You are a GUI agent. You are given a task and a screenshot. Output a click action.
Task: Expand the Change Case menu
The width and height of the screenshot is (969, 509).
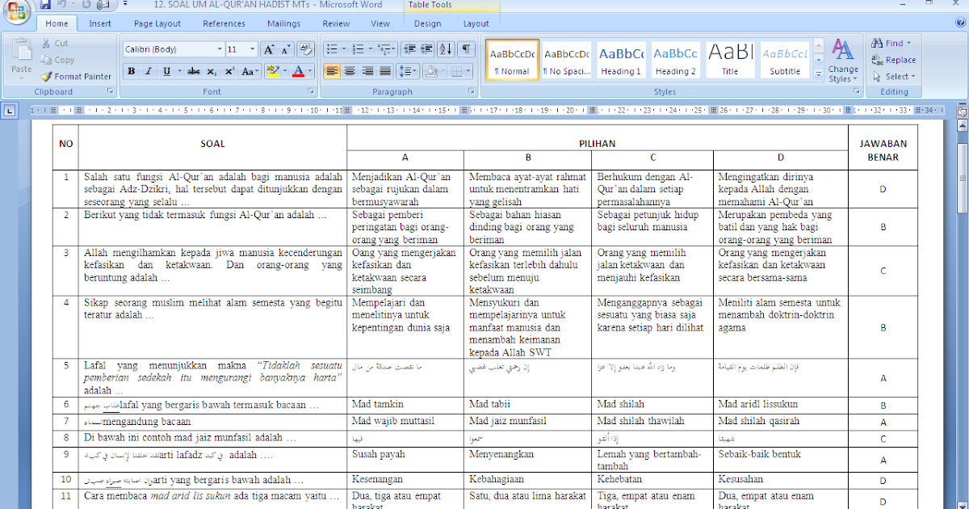tap(250, 71)
